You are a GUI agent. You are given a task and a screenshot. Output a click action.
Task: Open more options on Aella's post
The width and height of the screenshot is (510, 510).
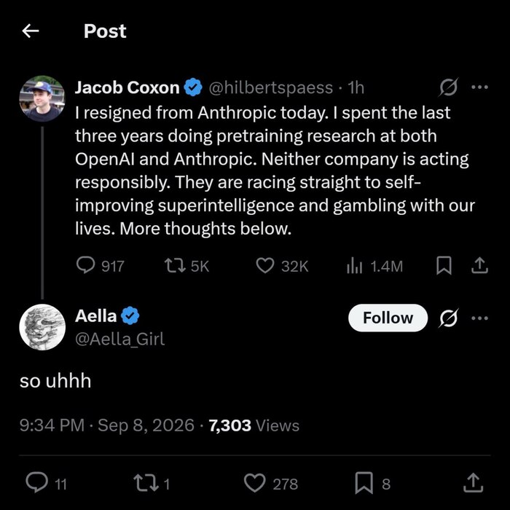click(x=479, y=318)
